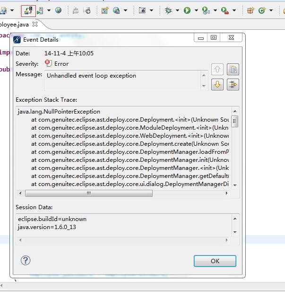Open the External Tools dropdown arrow
This screenshot has width=285, height=292.
point(234,10)
